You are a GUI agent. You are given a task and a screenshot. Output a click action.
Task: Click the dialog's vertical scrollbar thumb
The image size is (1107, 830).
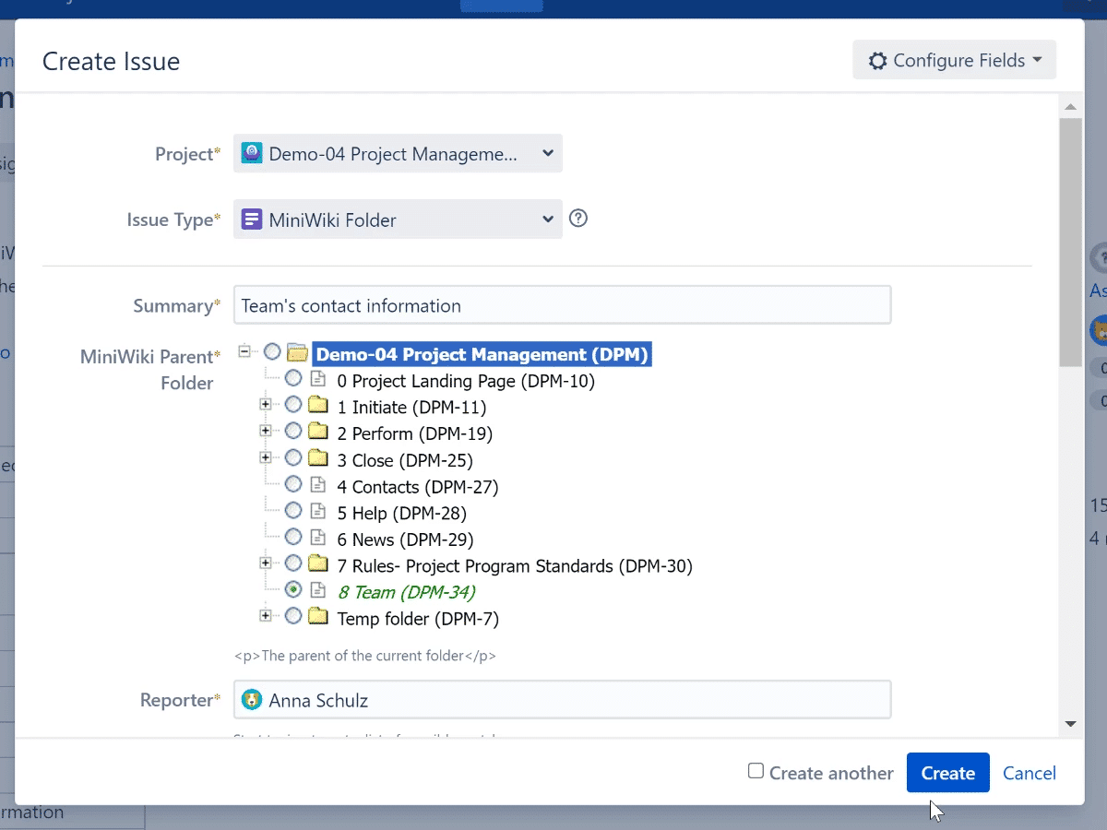(1070, 242)
